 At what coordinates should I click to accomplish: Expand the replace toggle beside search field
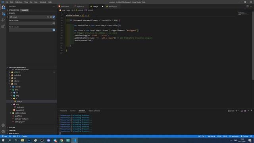pyautogui.click(x=8, y=17)
